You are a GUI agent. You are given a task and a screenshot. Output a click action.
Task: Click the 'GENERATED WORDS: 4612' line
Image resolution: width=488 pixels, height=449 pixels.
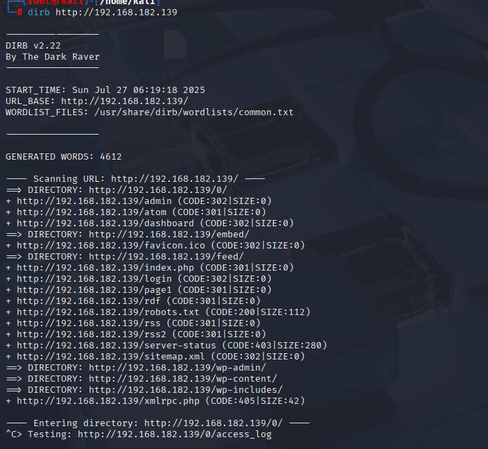pyautogui.click(x=64, y=157)
